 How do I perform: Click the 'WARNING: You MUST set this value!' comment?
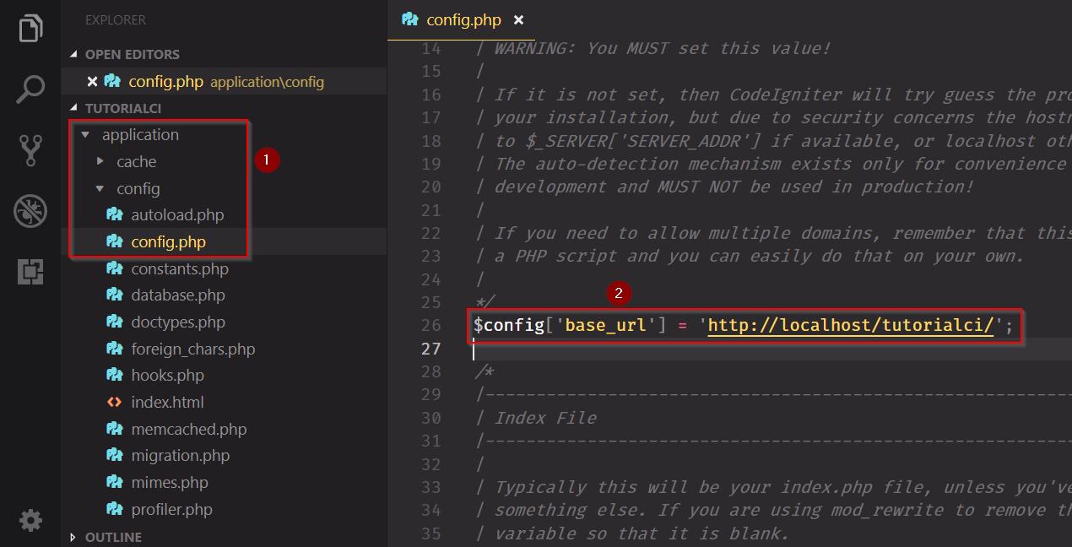tap(662, 48)
